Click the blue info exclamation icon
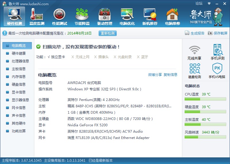Viewport: 230px width, 164px height. (x=5, y=33)
